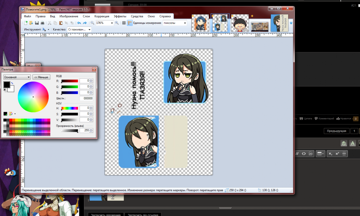Toggle the rulers display button
360x216 pixels.
click(129, 23)
